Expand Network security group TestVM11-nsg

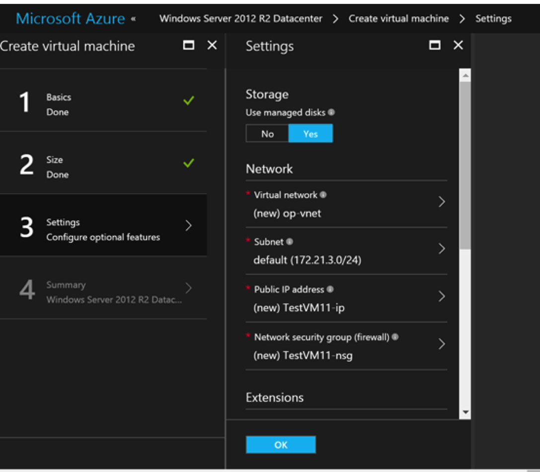click(x=346, y=346)
